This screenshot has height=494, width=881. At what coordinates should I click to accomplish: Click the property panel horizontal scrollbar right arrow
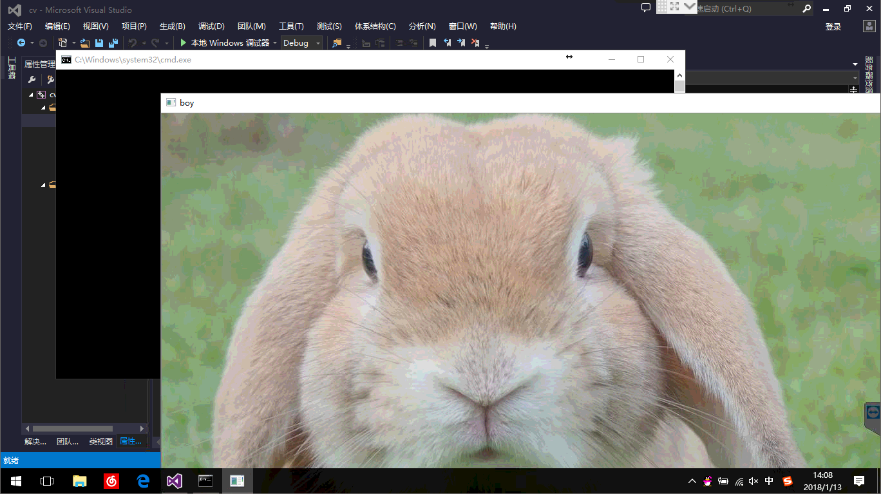pos(142,428)
